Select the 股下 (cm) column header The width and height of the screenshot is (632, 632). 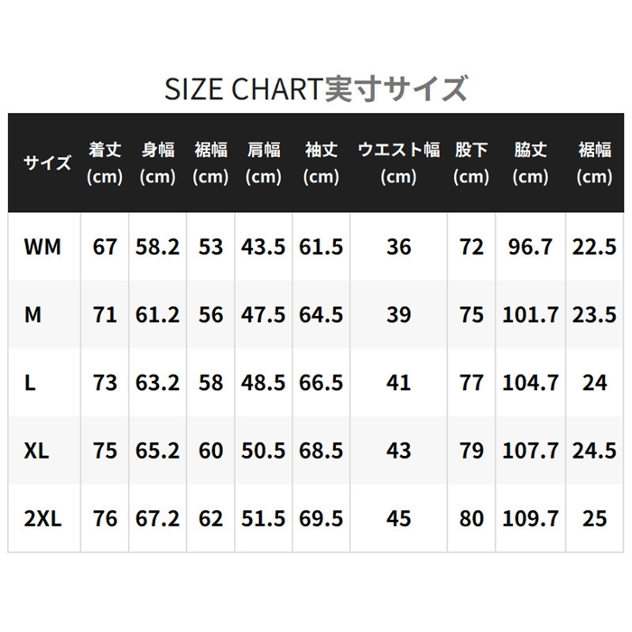(x=471, y=163)
